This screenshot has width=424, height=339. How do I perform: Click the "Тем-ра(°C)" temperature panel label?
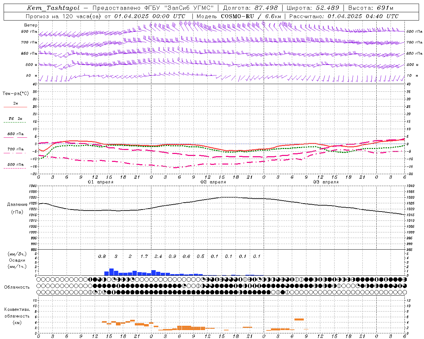16,94
